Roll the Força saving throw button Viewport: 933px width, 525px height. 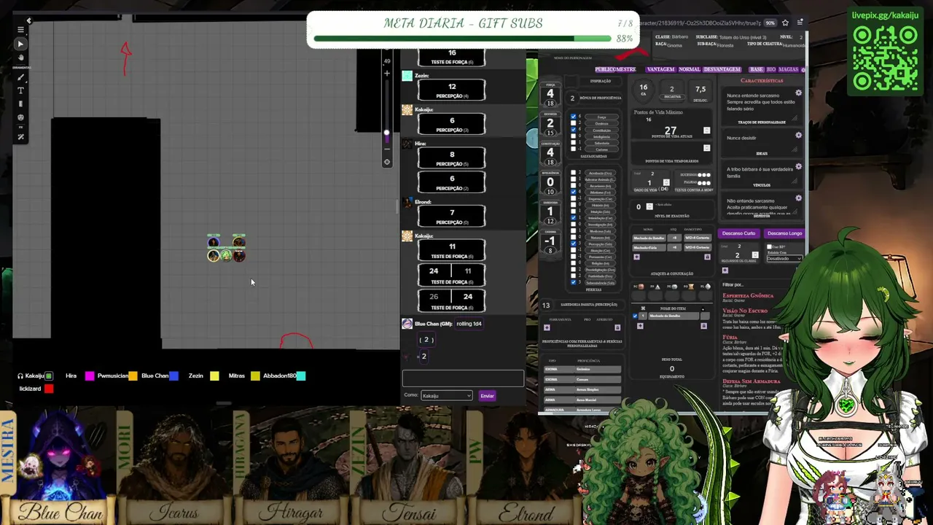601,117
